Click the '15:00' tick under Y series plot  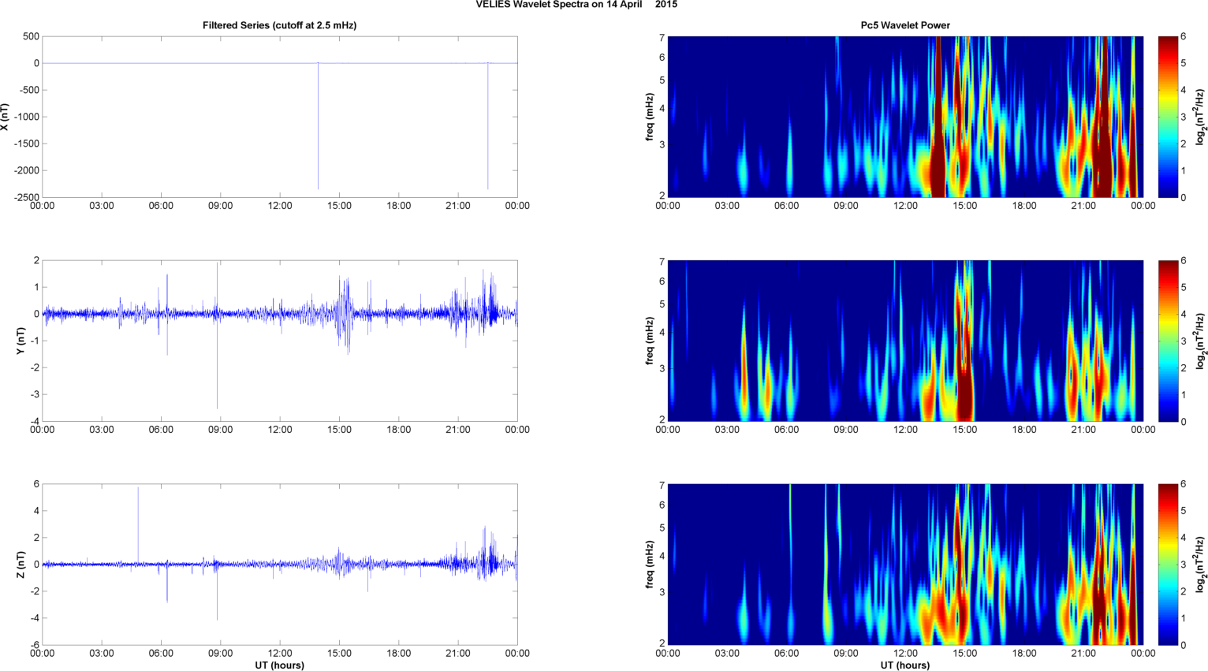click(339, 430)
